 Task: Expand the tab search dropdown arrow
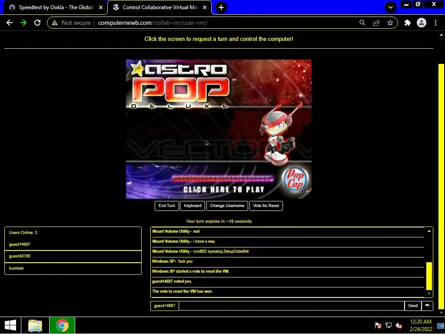pos(391,7)
